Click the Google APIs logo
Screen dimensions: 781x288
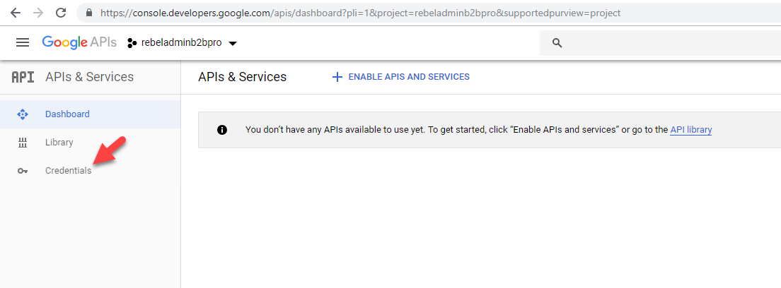tap(79, 43)
